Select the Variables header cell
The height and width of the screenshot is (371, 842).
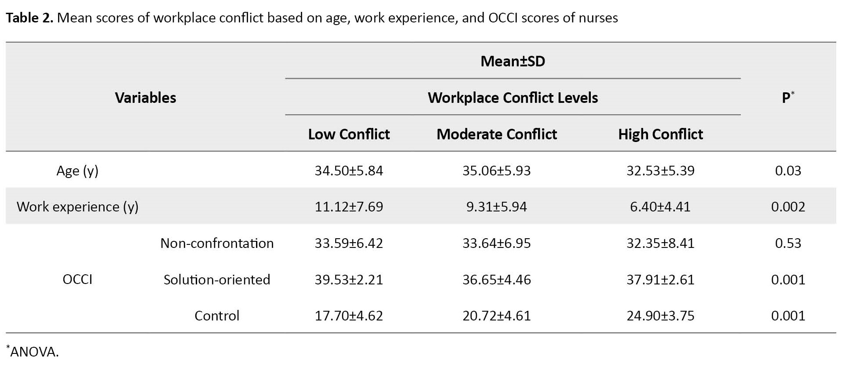146,98
